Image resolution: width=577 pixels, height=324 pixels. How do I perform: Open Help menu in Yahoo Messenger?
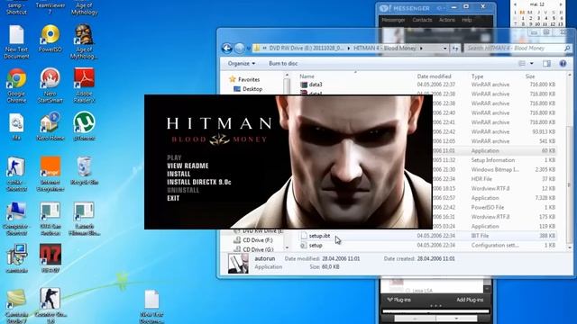[x=467, y=20]
